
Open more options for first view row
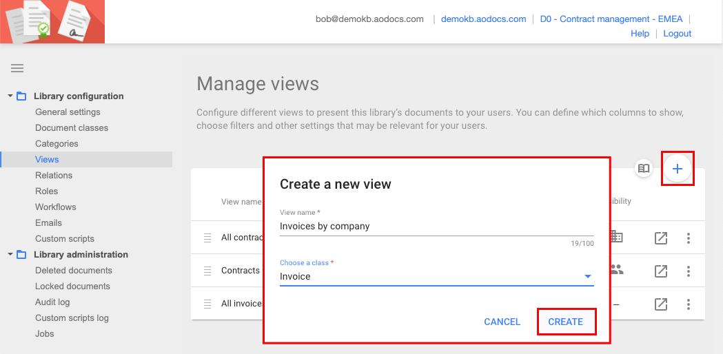pos(688,238)
